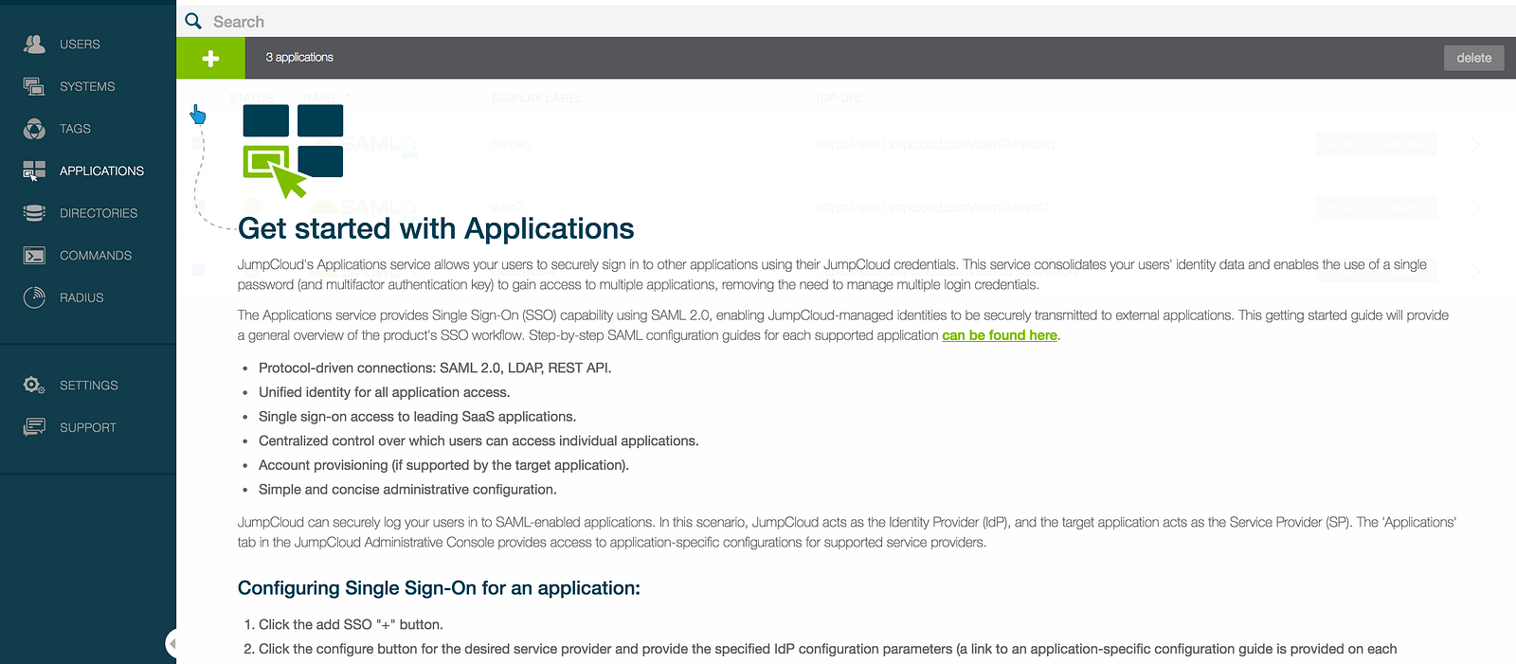The width and height of the screenshot is (1516, 664).
Task: Click step 'Click the add SSO "+" button.'
Action: pyautogui.click(x=351, y=624)
